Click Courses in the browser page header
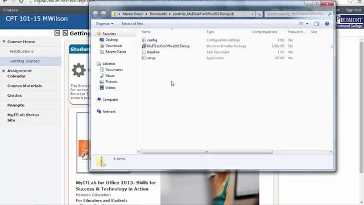 (x=10, y=10)
